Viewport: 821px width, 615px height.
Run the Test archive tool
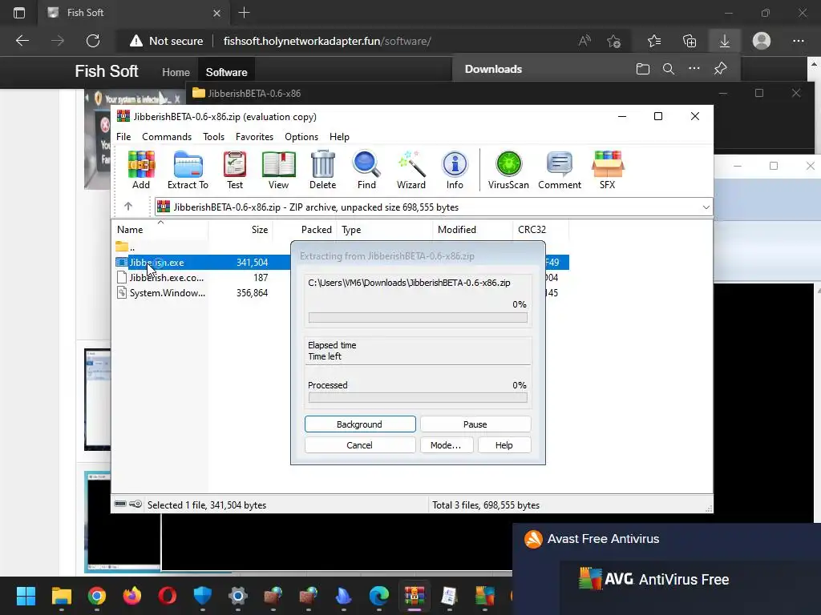coord(235,170)
